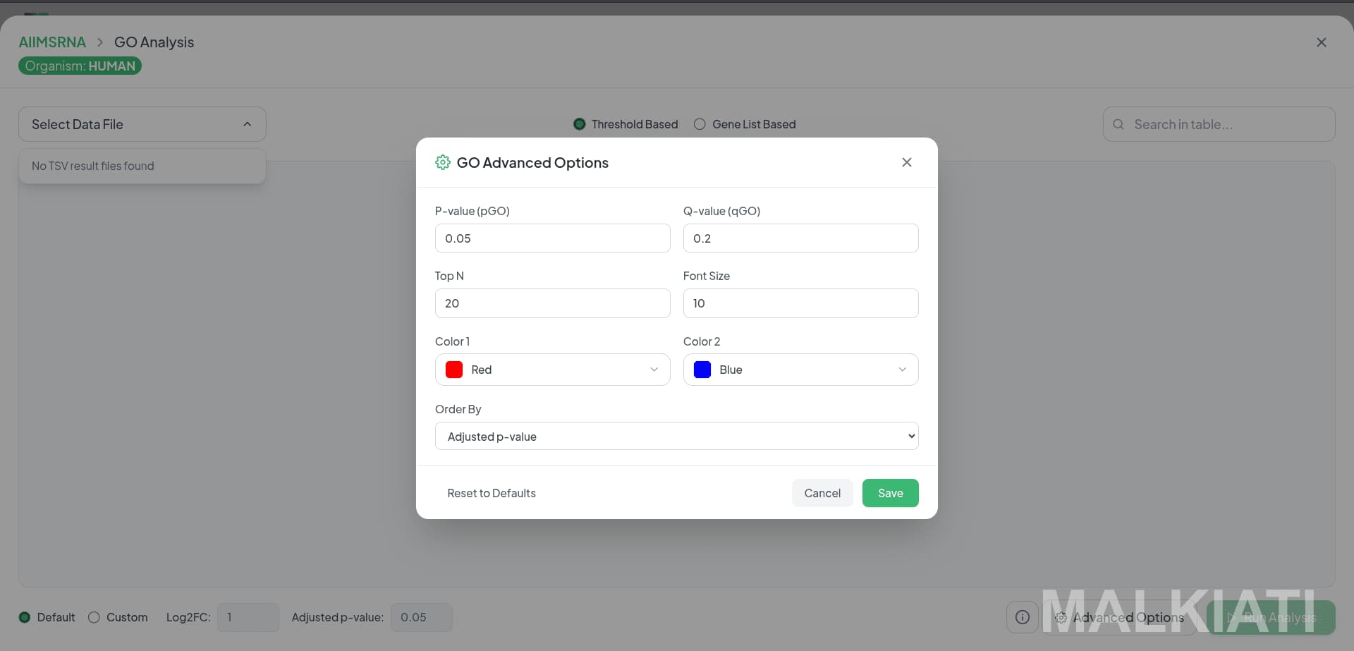Open the Color 1 Red dropdown
The width and height of the screenshot is (1354, 651).
pyautogui.click(x=553, y=370)
